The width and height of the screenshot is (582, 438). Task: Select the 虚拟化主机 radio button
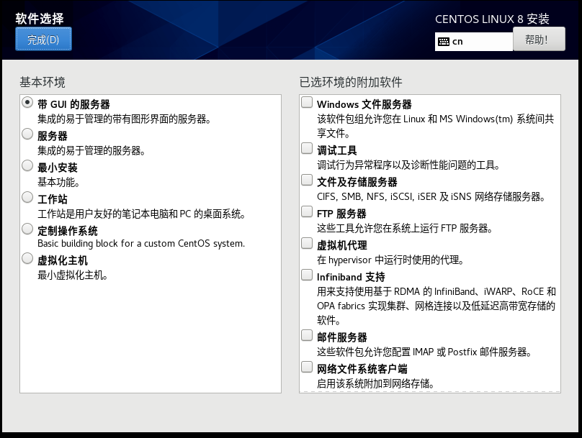coord(27,258)
